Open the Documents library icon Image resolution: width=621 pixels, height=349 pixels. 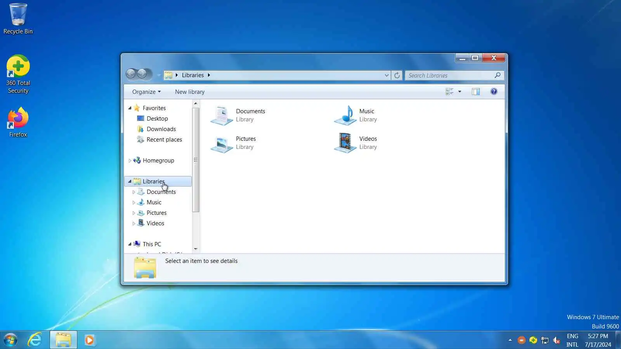(222, 116)
